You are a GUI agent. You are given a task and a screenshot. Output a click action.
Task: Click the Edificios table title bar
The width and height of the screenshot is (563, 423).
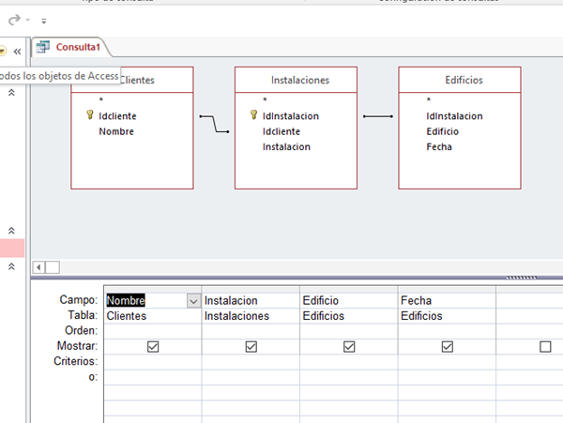(458, 81)
